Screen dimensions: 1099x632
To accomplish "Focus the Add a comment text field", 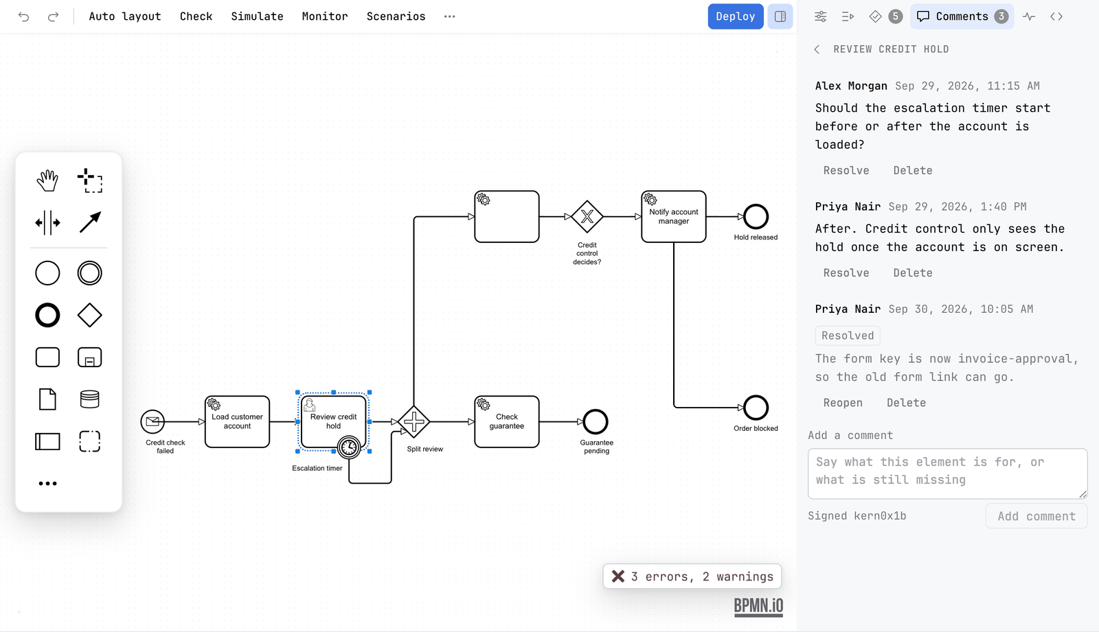I will [948, 473].
